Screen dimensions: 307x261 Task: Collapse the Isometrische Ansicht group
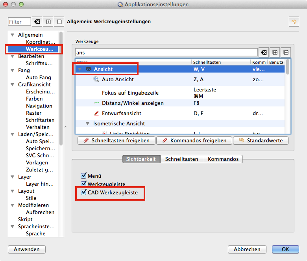pyautogui.click(x=88, y=123)
